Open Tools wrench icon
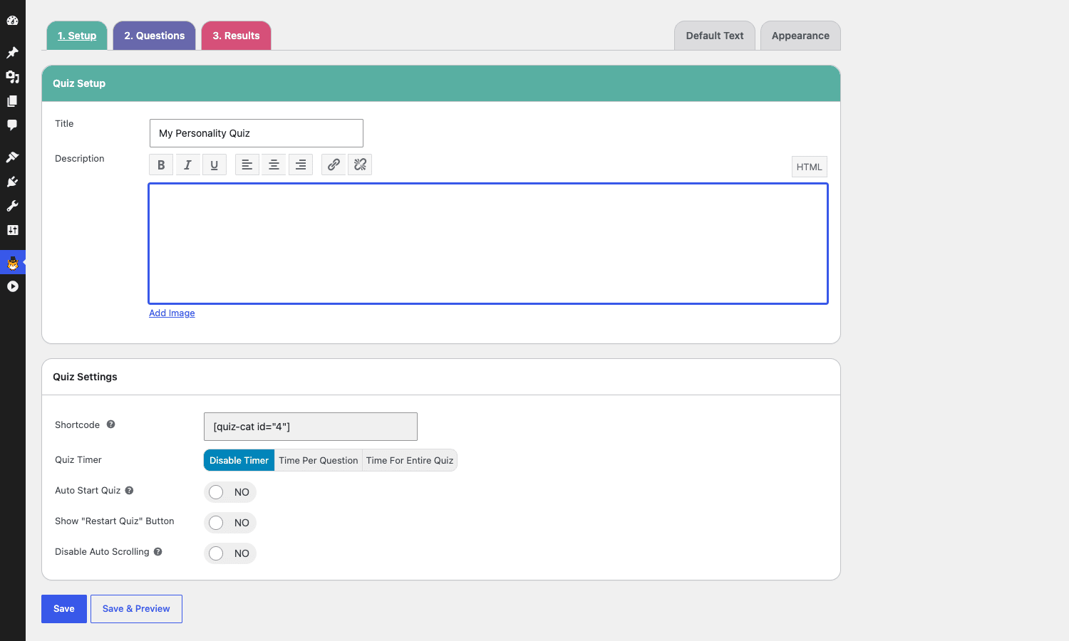 click(x=12, y=206)
